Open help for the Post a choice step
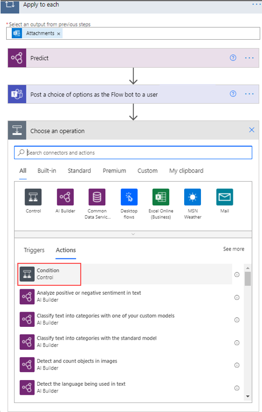Image resolution: width=262 pixels, height=412 pixels. (x=233, y=94)
